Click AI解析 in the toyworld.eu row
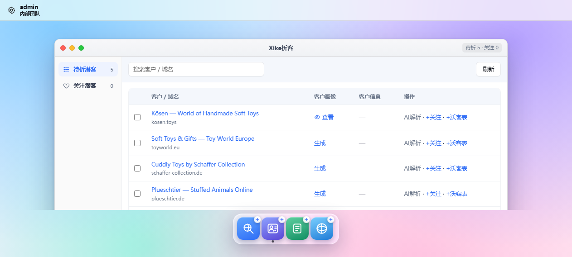572x257 pixels. pyautogui.click(x=412, y=143)
